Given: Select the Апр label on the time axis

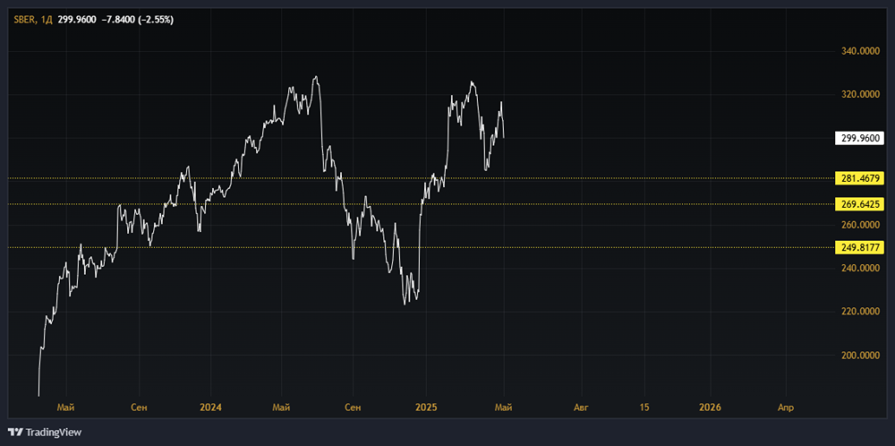Looking at the screenshot, I should click(x=785, y=407).
